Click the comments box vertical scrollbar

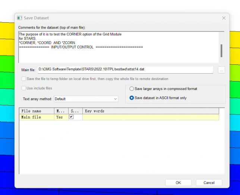click(221, 51)
